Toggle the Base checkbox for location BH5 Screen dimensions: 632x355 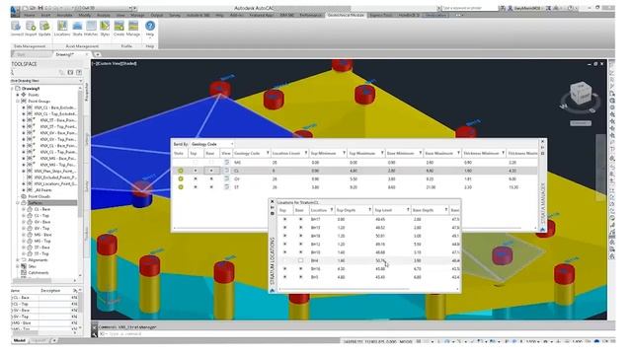[x=300, y=277]
